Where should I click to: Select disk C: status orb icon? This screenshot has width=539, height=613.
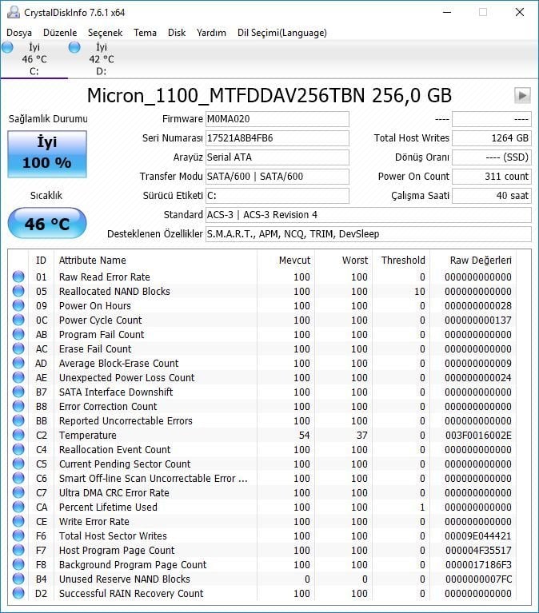point(7,48)
